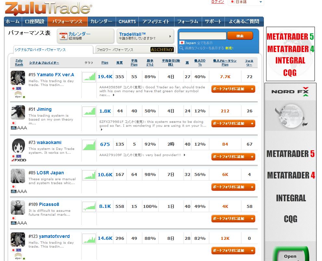Add Picasso8 to portfolio
The image size is (322, 261).
click(233, 219)
